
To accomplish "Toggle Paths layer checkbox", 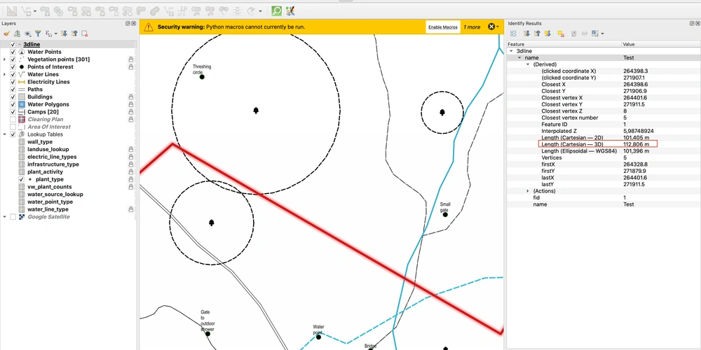I will [x=13, y=90].
